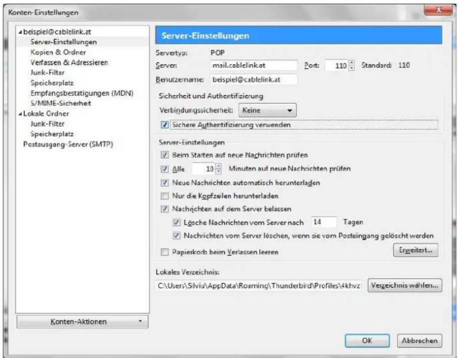458x358 pixels.
Task: Click the Benutzername input field
Action: (253, 79)
